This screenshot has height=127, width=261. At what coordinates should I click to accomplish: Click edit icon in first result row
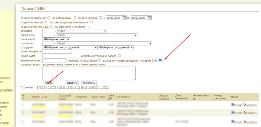coord(232,104)
